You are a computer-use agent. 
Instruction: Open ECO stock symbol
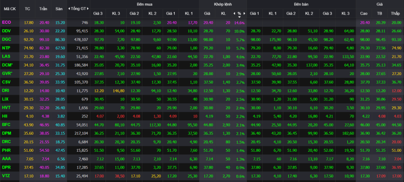(7, 22)
